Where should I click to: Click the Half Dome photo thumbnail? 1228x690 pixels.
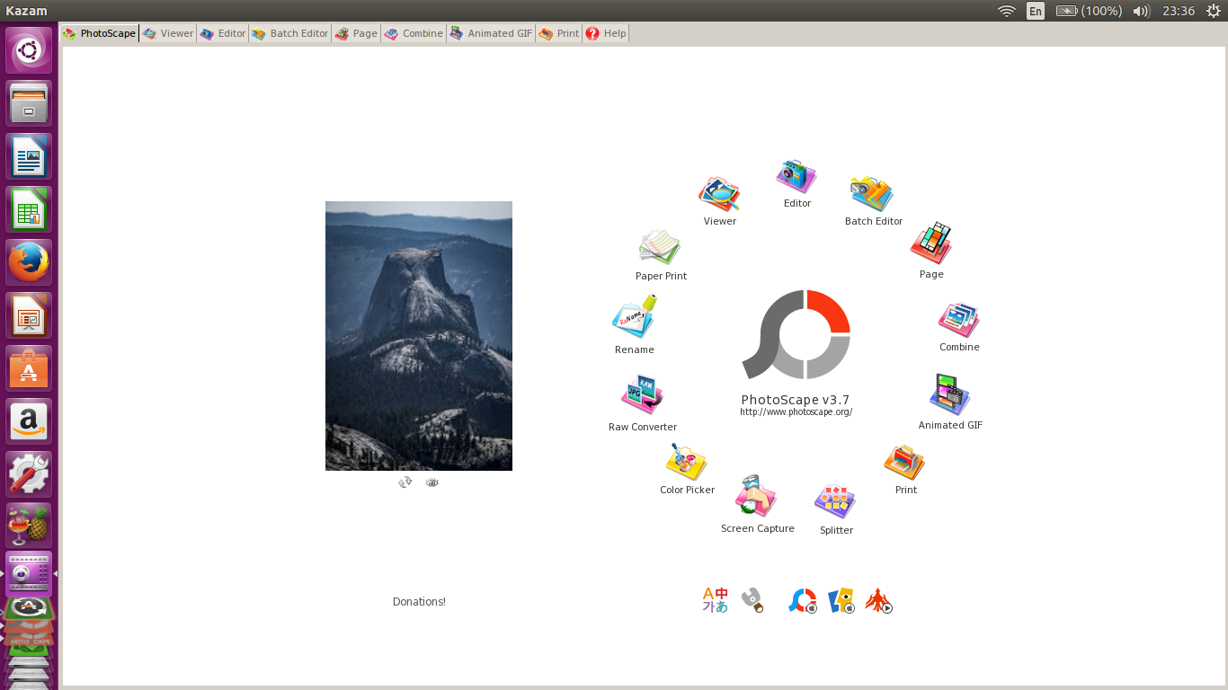point(419,336)
